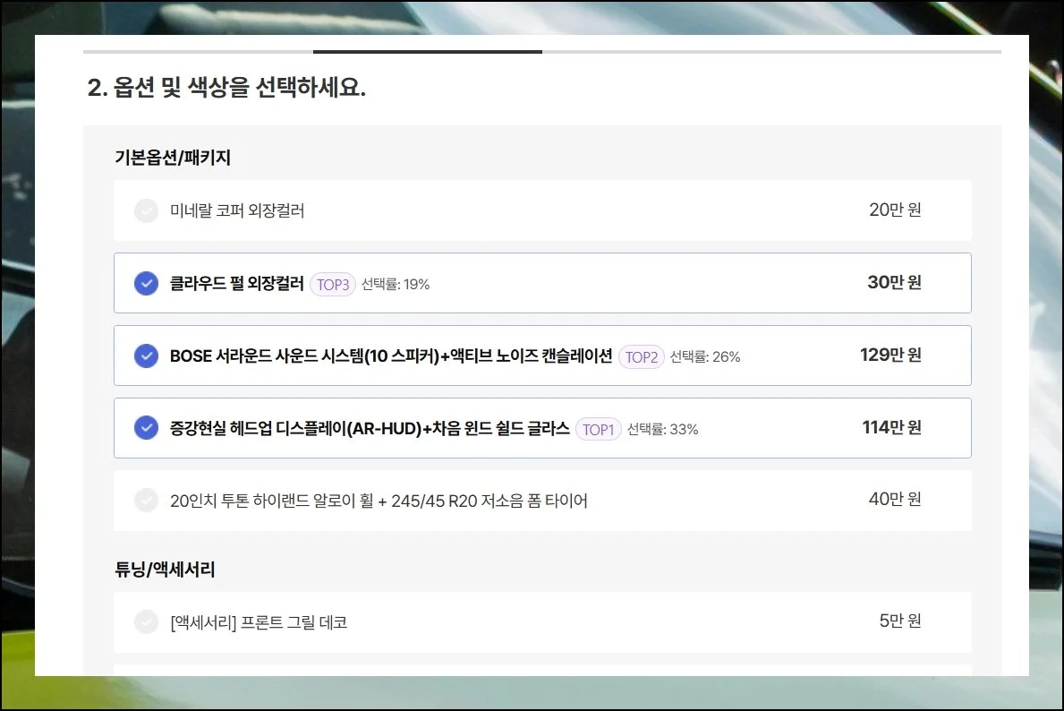The height and width of the screenshot is (711, 1064).
Task: Deselect the BOSE 서라운드 사운드 checkmark
Action: click(x=146, y=356)
